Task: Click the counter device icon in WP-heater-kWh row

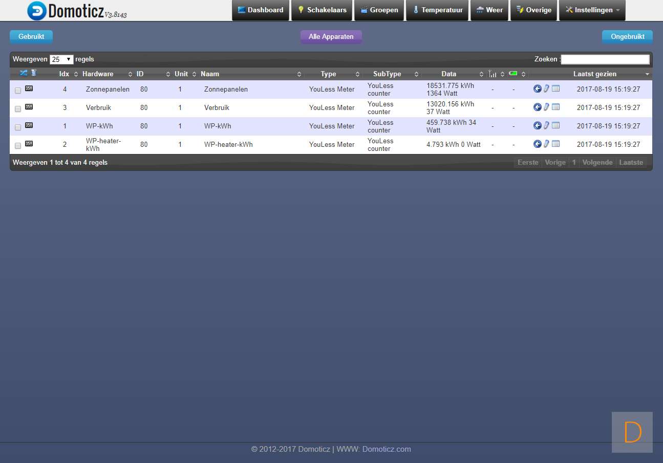Action: (29, 144)
